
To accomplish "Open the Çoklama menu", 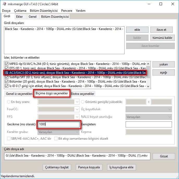I will click(20, 11).
